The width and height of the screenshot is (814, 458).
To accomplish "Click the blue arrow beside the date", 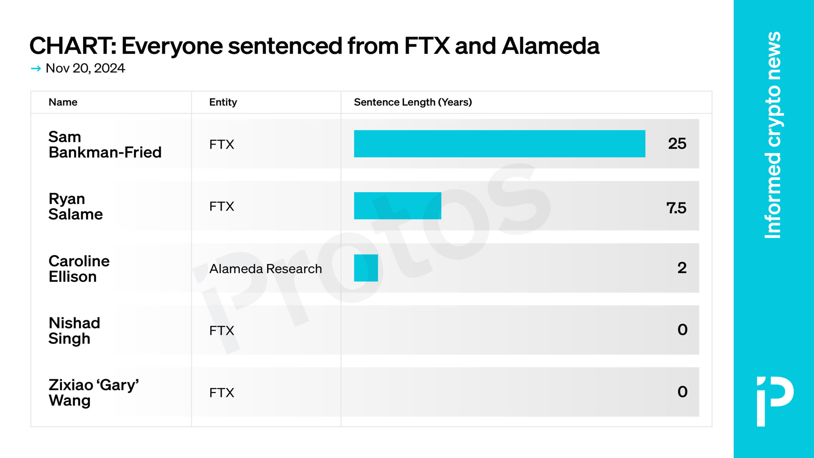I will coord(36,68).
